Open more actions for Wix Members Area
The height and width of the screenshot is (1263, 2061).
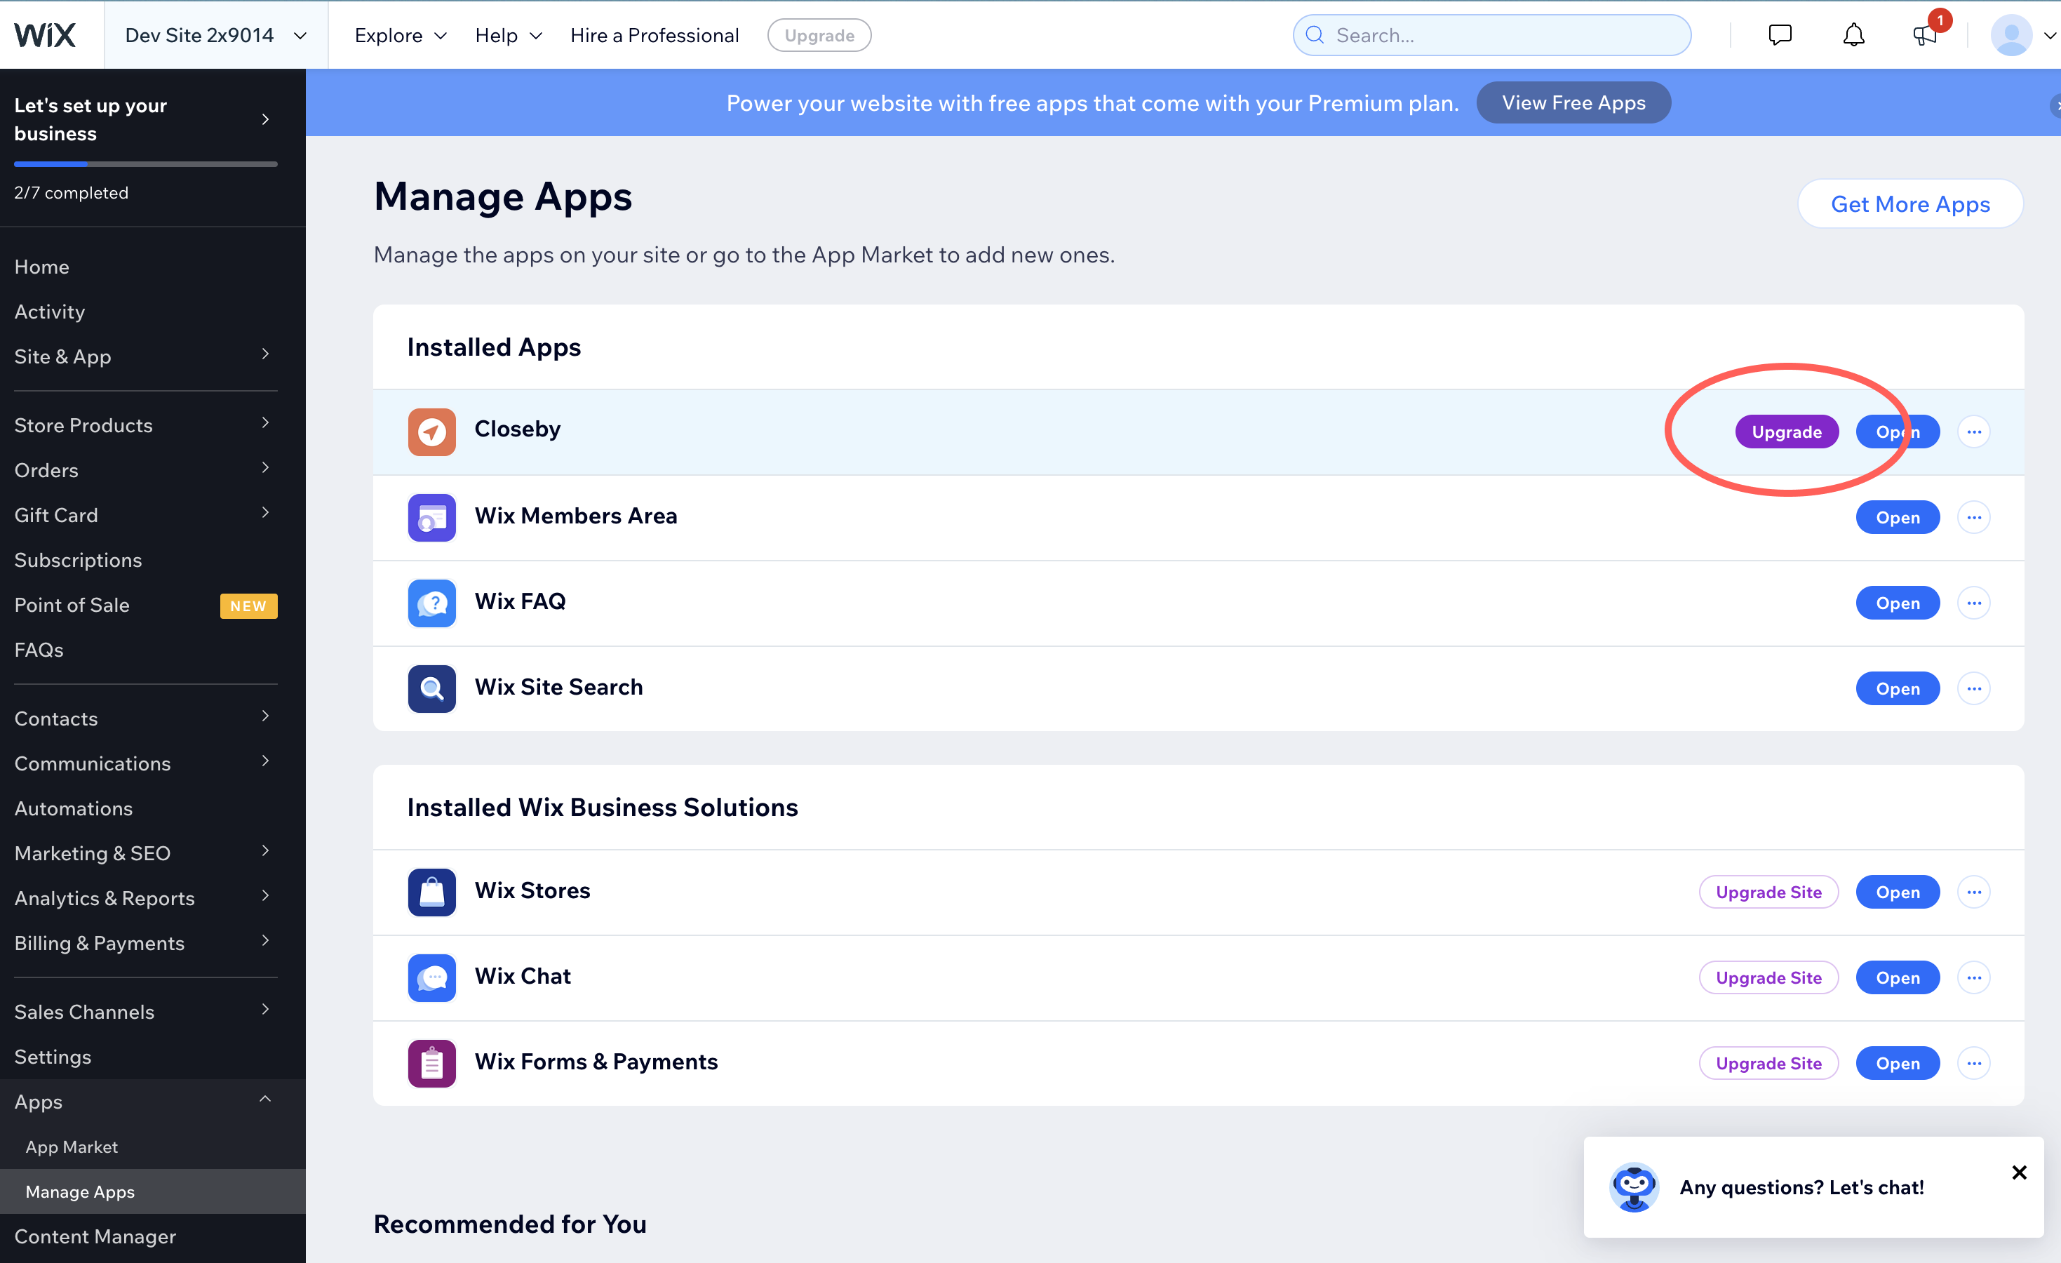pyautogui.click(x=1974, y=518)
